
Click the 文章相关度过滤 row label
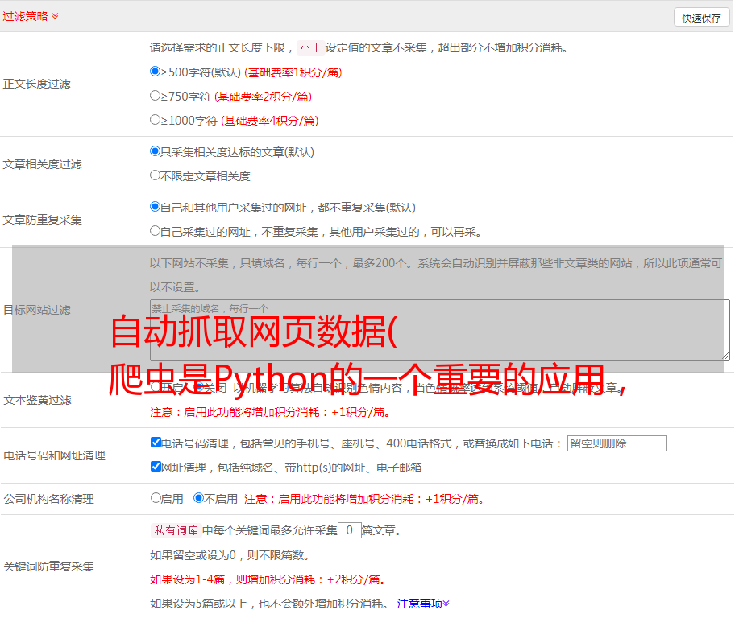point(42,164)
